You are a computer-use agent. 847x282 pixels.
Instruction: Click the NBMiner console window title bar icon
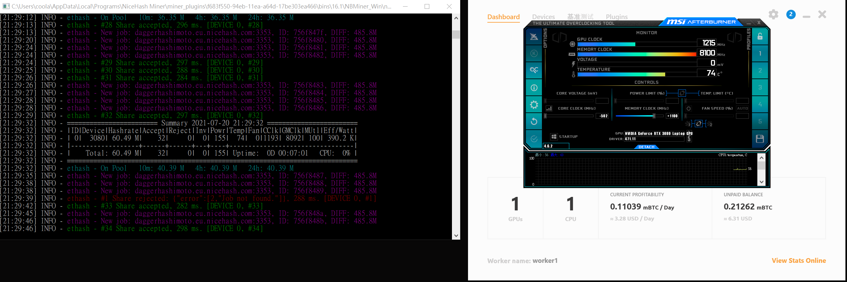(6, 6)
